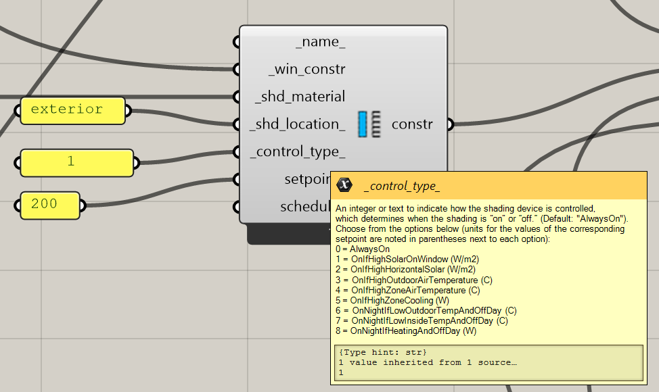Click the _name_ input label

pyautogui.click(x=320, y=43)
